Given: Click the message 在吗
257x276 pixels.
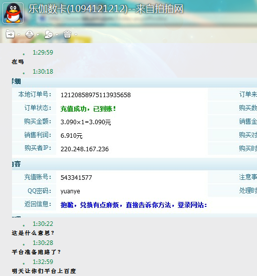Looking at the screenshot, I should click(18, 62).
